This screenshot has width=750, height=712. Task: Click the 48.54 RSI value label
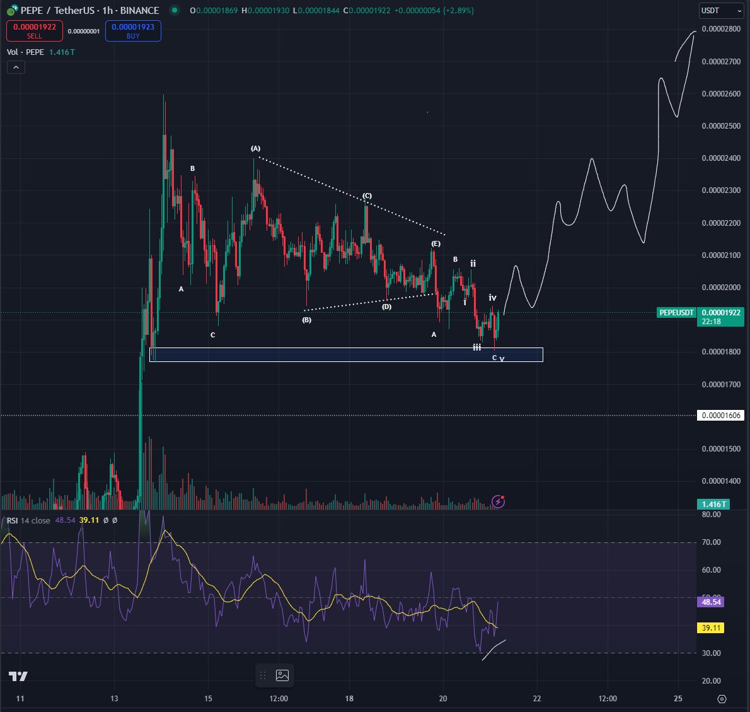[711, 602]
